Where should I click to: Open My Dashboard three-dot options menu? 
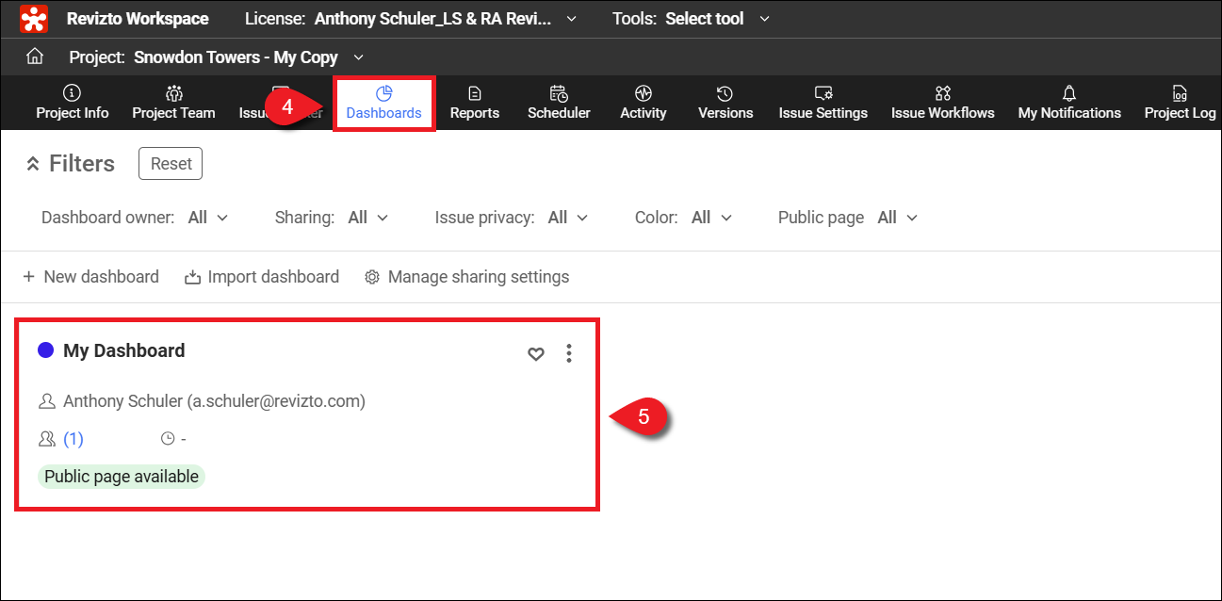(568, 353)
